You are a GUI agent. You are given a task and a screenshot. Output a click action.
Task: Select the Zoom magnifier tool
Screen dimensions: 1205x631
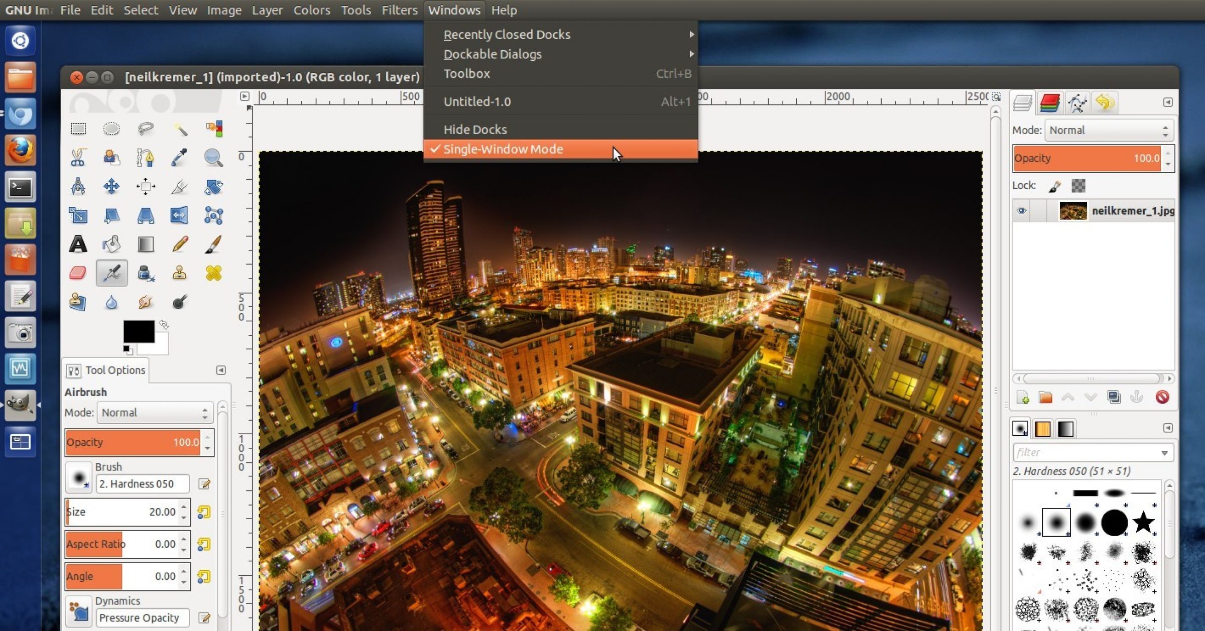point(213,158)
